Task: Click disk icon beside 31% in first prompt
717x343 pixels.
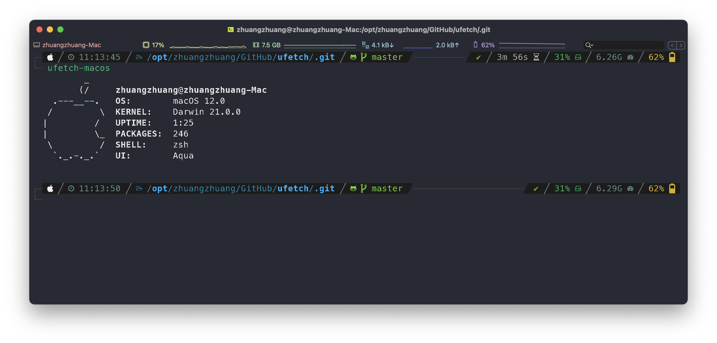Action: [578, 58]
